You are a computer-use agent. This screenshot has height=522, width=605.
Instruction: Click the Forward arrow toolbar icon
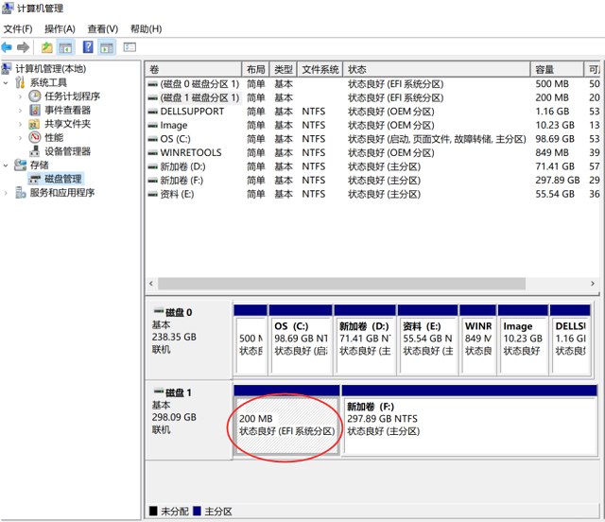tap(23, 47)
